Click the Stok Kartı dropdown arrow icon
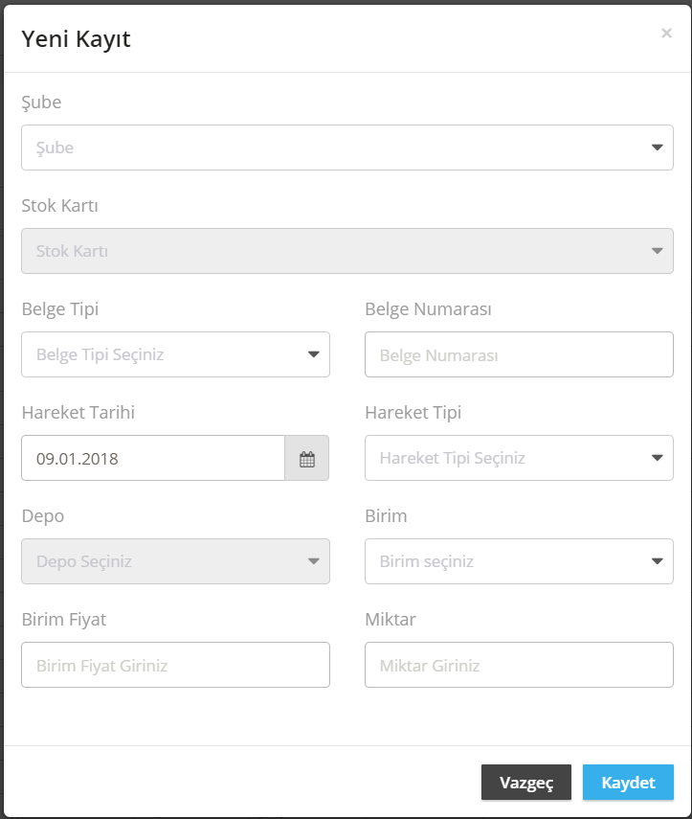The width and height of the screenshot is (692, 819). tap(658, 251)
